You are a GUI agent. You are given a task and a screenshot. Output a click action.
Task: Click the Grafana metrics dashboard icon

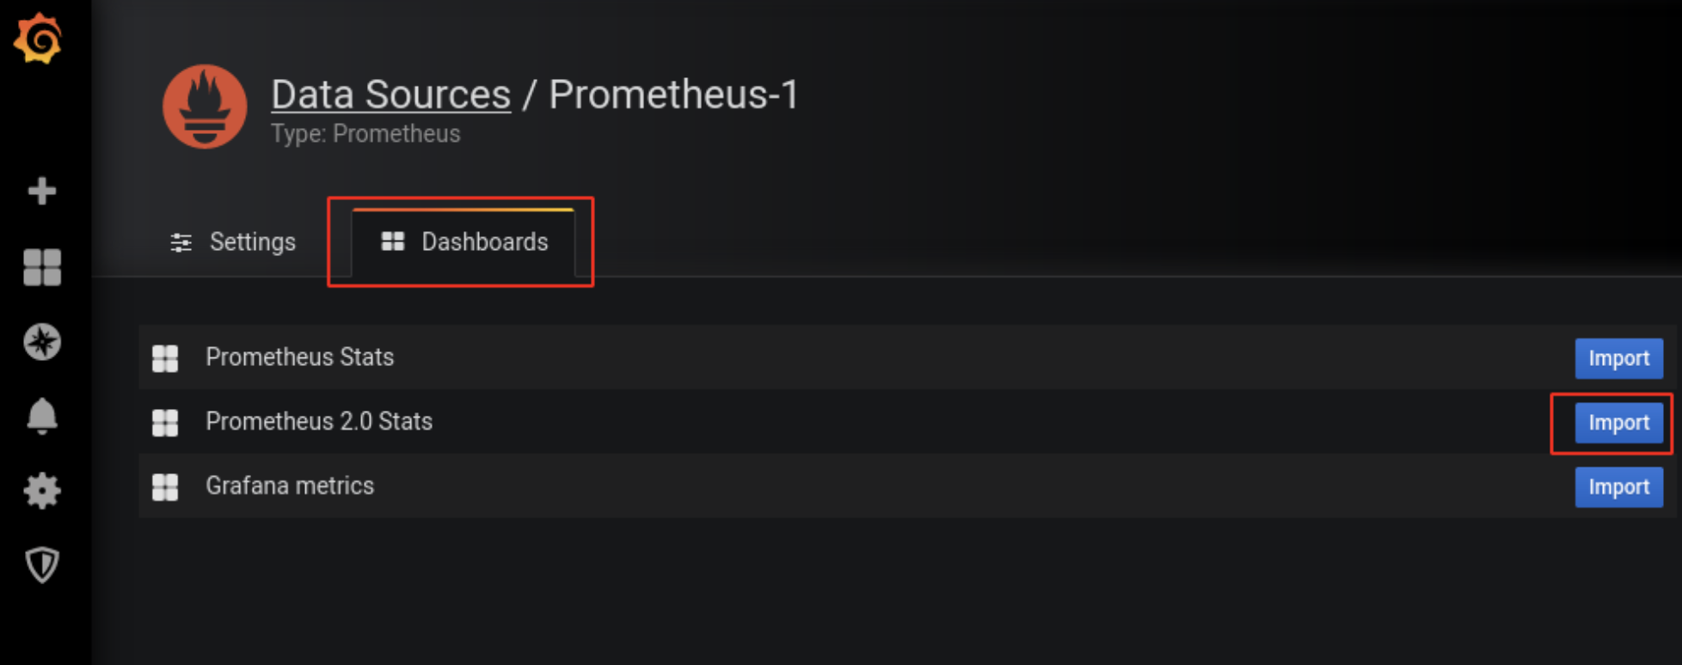(x=165, y=487)
